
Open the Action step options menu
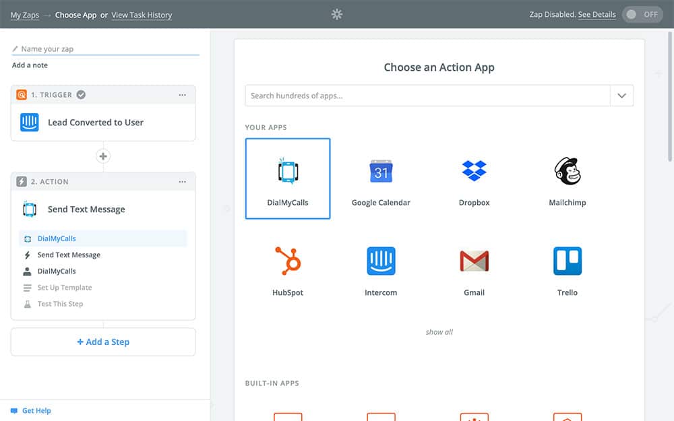(x=182, y=182)
